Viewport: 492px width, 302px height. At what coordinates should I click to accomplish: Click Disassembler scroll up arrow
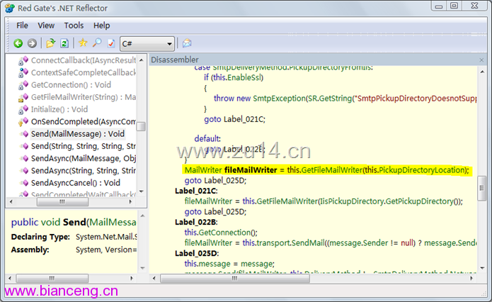[x=482, y=72]
